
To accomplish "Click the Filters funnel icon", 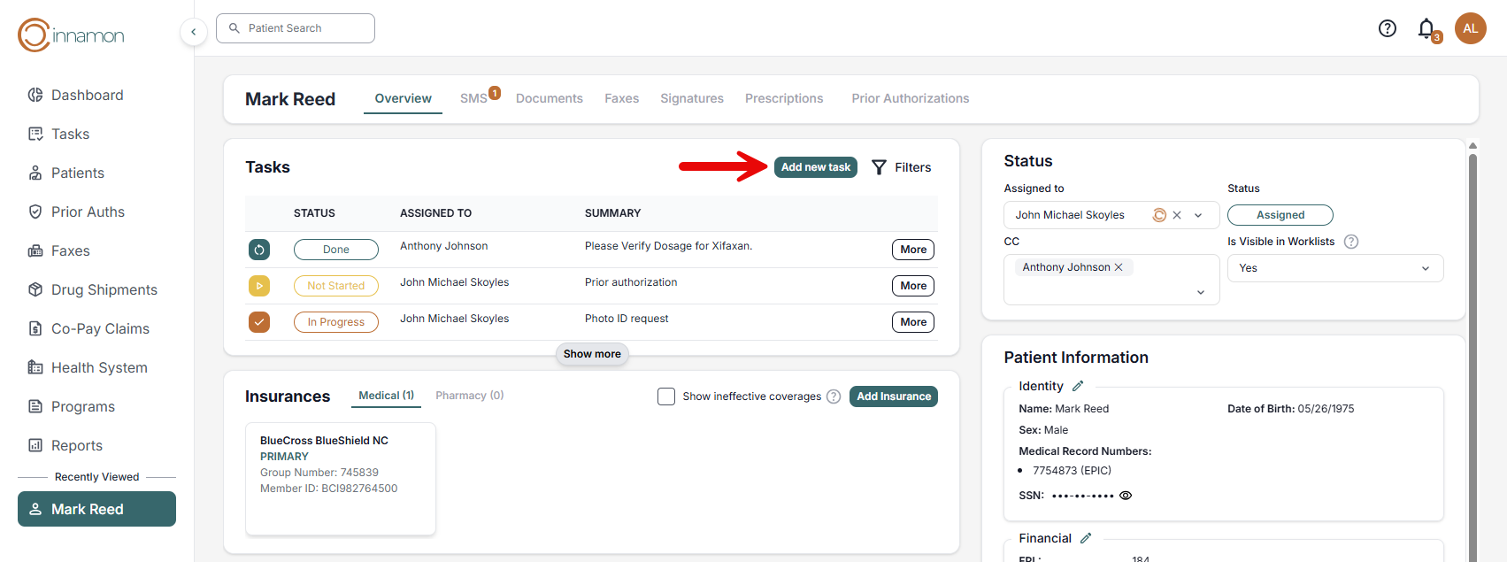I will (x=879, y=167).
